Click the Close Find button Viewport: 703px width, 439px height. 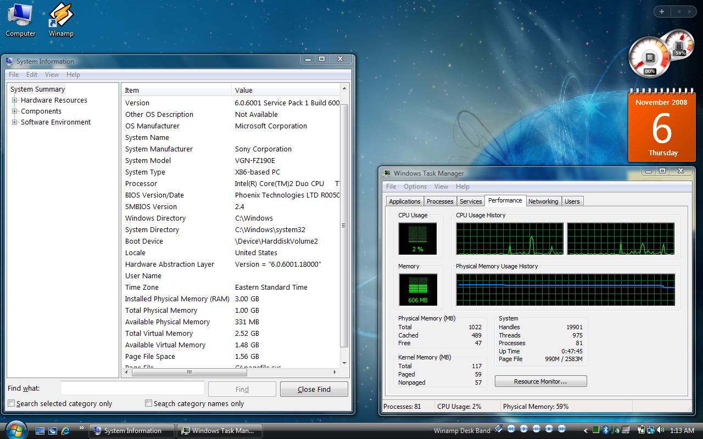pos(314,389)
